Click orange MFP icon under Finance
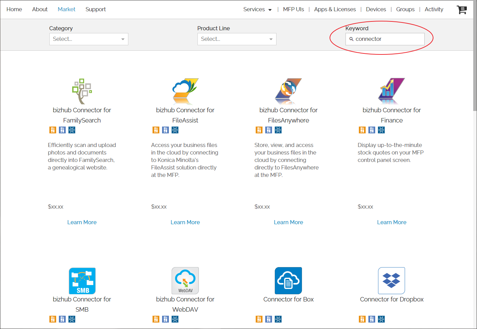477x329 pixels. tap(362, 130)
